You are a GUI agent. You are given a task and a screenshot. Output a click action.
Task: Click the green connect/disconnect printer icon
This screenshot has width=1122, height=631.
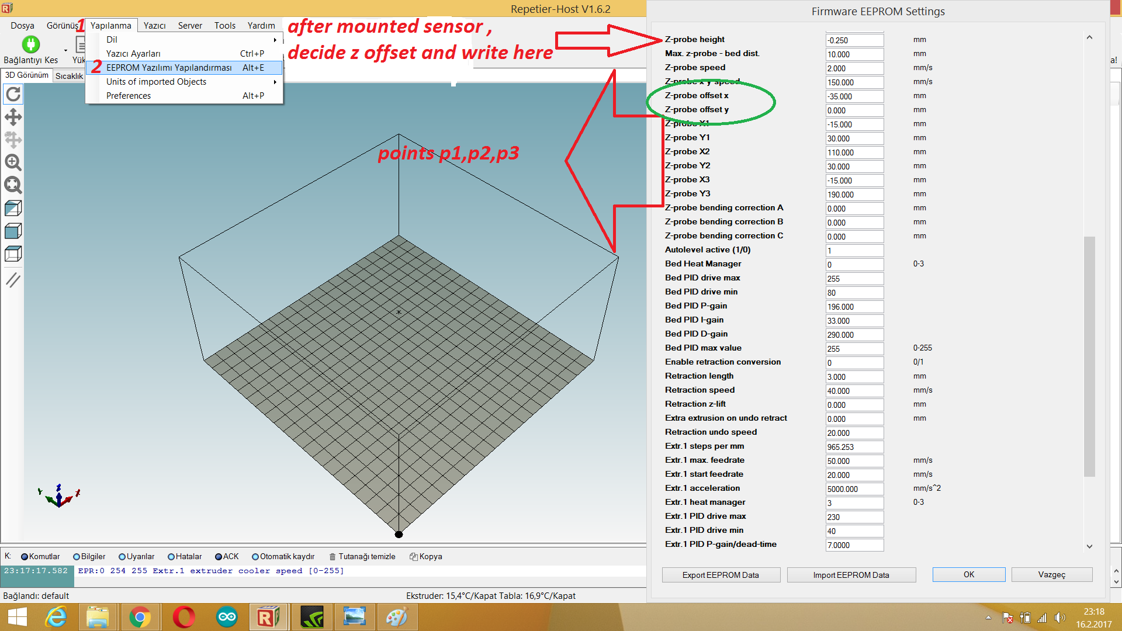coord(30,44)
